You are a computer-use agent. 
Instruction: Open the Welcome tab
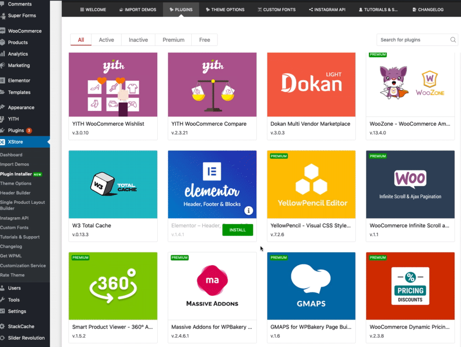[93, 10]
